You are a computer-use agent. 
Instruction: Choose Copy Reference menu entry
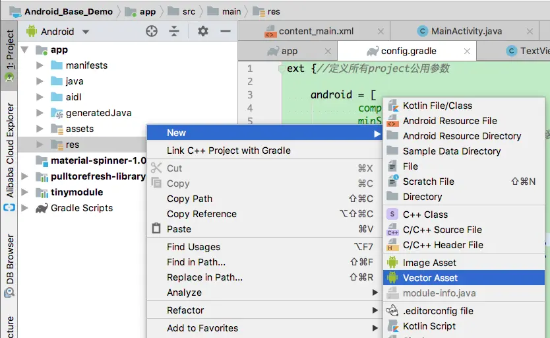pos(264,213)
